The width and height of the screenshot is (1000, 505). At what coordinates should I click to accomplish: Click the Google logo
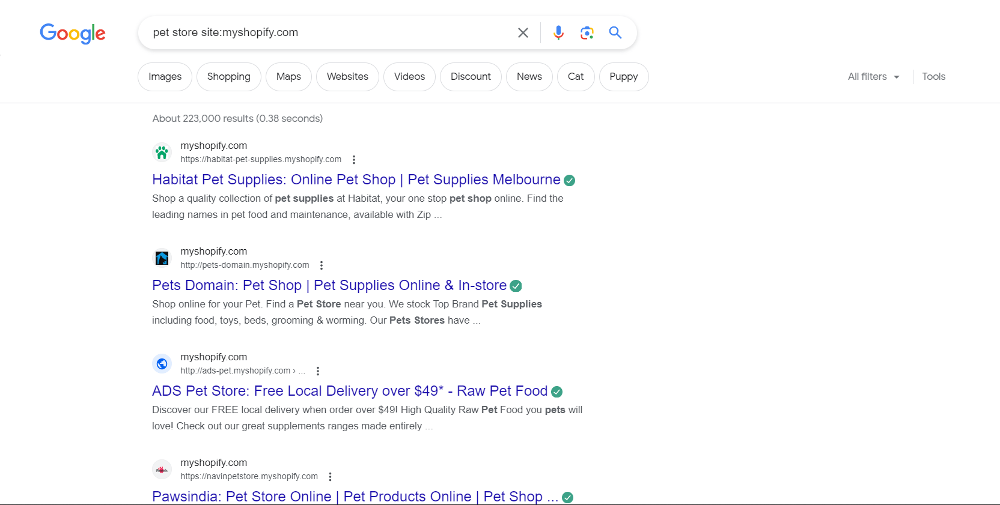pyautogui.click(x=73, y=33)
